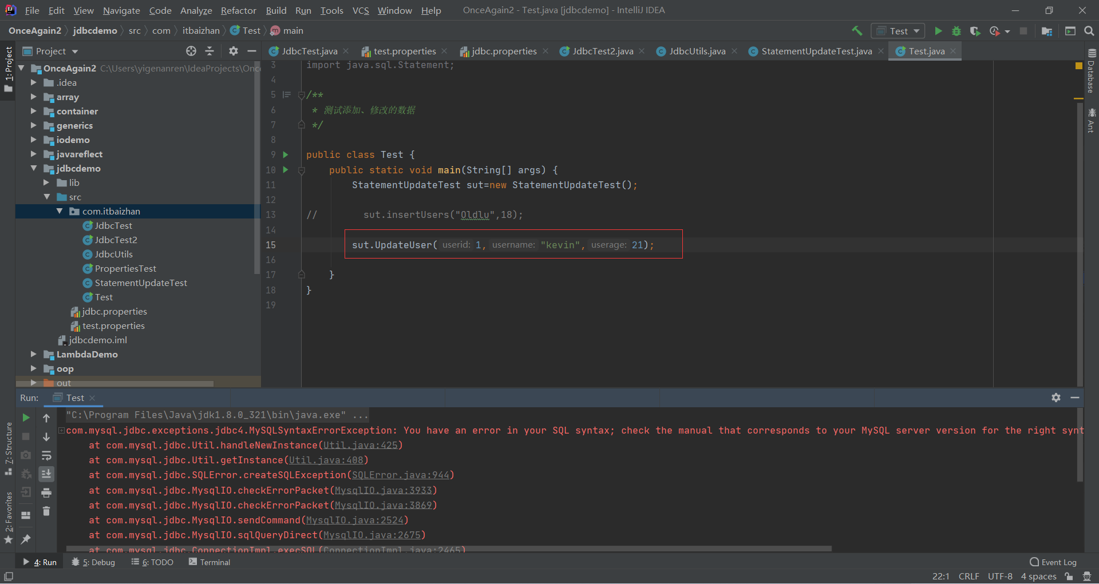Viewport: 1099px width, 584px height.
Task: Hide the Project tool window
Action: coord(252,51)
